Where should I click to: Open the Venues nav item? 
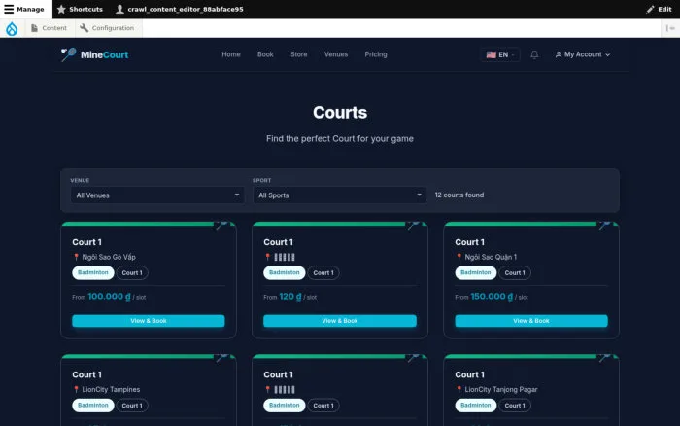coord(336,54)
